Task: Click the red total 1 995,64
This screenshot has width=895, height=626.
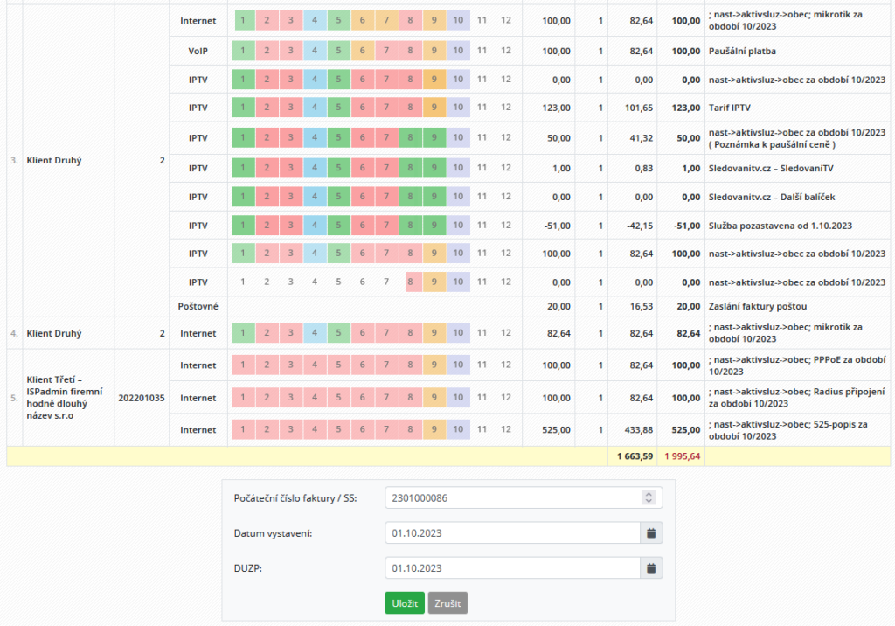Action: point(683,456)
